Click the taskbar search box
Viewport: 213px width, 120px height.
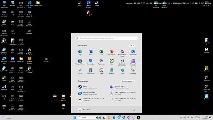(x=90, y=117)
